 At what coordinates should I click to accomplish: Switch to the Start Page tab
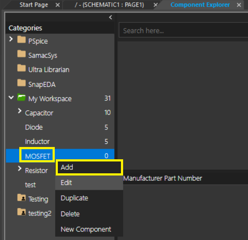pos(34,5)
